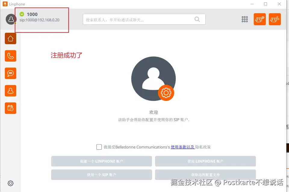Click 使用一个 SIP 账户 button
The height and width of the screenshot is (192, 289).
(x=101, y=175)
